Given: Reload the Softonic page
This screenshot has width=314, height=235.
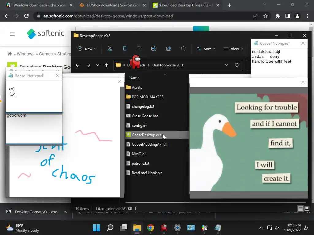Looking at the screenshot, I should (26, 16).
